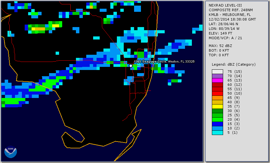Screen dimensions: 270x163
Task: Pick the red 55 dBZ legend swatch
Action: (217, 89)
